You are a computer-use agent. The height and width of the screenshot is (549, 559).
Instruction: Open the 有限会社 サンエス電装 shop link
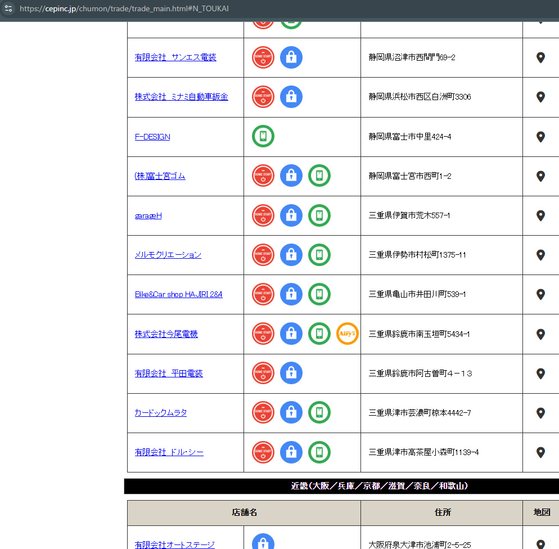click(175, 57)
